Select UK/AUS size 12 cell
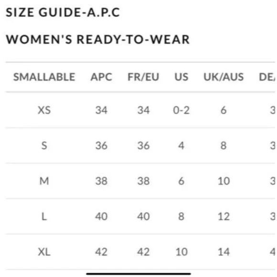Viewport: 277px width, 277px height. (x=224, y=216)
